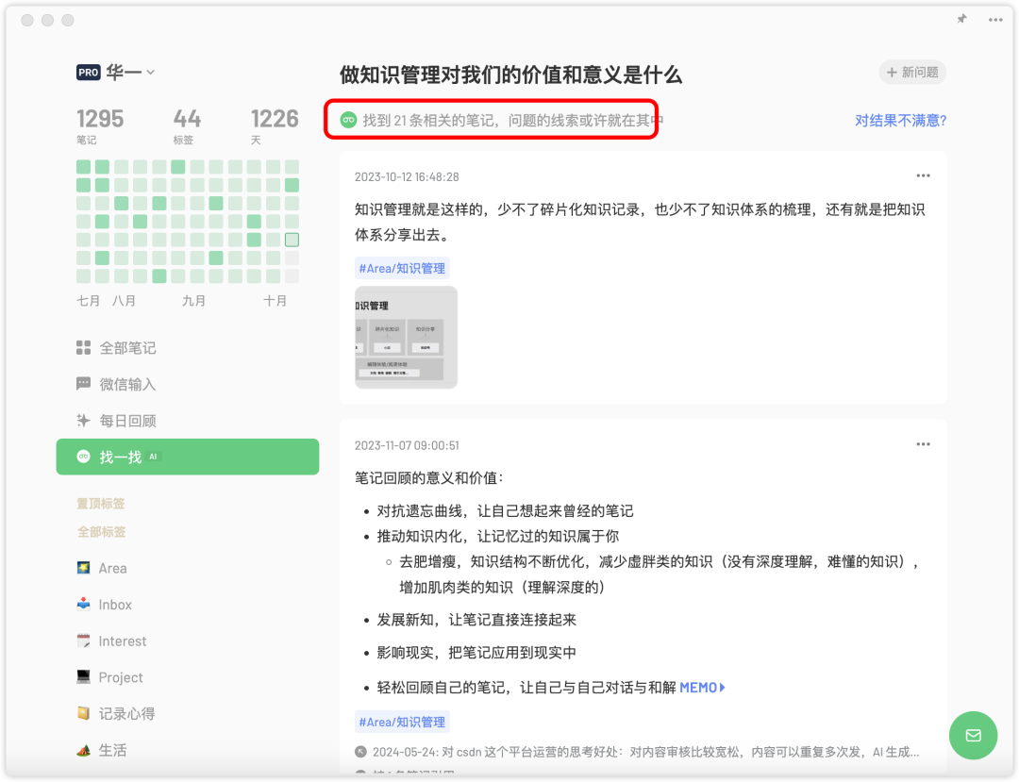Open Inbox via its tray icon
Viewport: 1019px width, 782px height.
[x=86, y=605]
